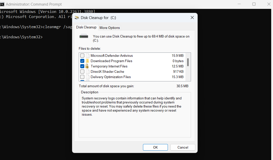Click the drive icon beside free space message
Viewport: 273px width, 160px height.
[x=84, y=36]
